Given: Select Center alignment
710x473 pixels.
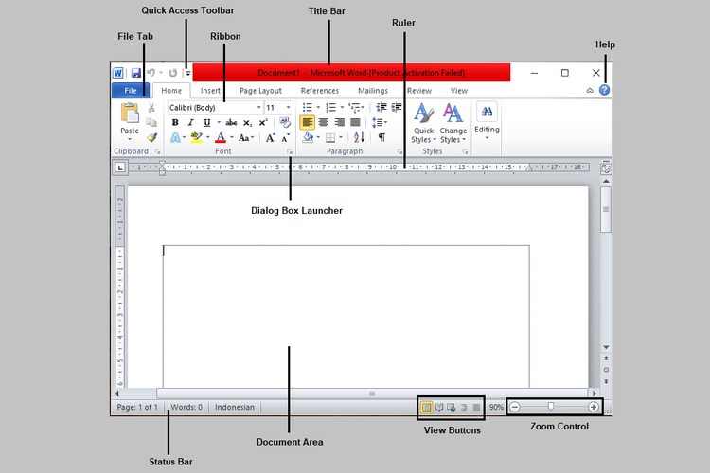Looking at the screenshot, I should click(324, 122).
